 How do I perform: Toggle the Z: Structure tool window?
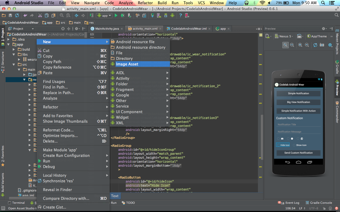pyautogui.click(x=3, y=62)
